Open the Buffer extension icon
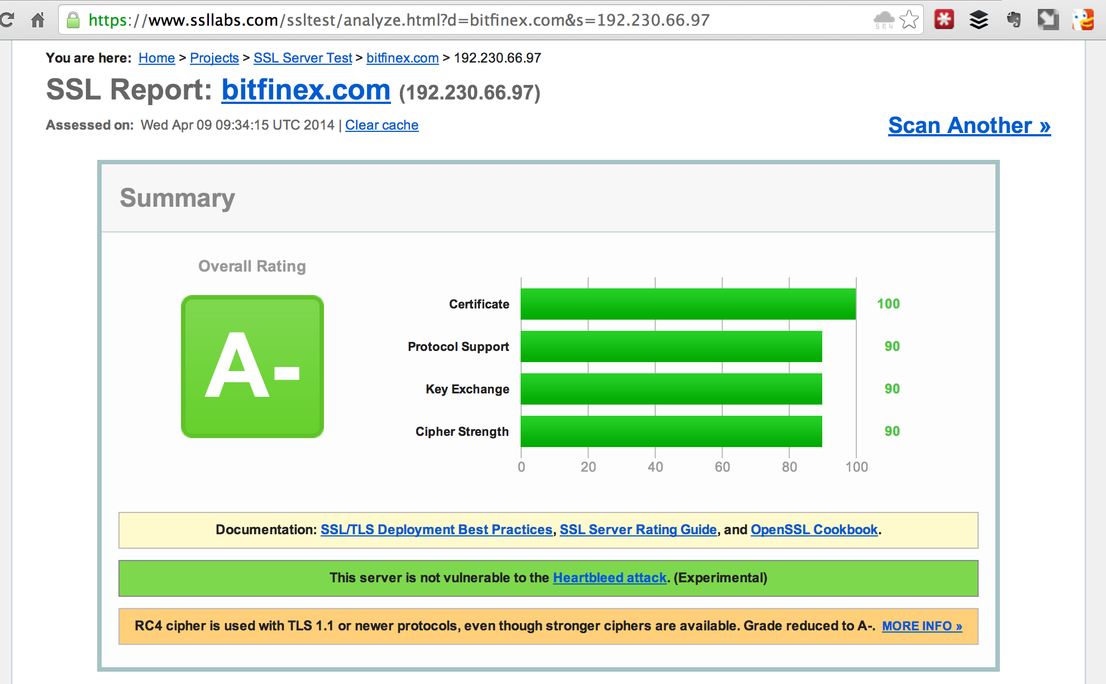Screen dimensions: 1106x684 979,20
